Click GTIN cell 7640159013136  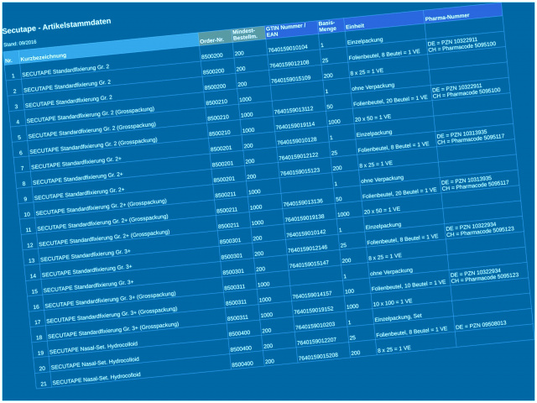click(x=303, y=202)
